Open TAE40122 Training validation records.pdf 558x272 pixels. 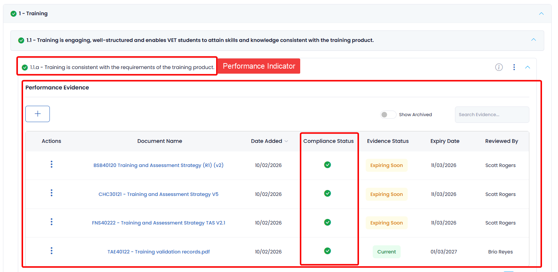158,252
